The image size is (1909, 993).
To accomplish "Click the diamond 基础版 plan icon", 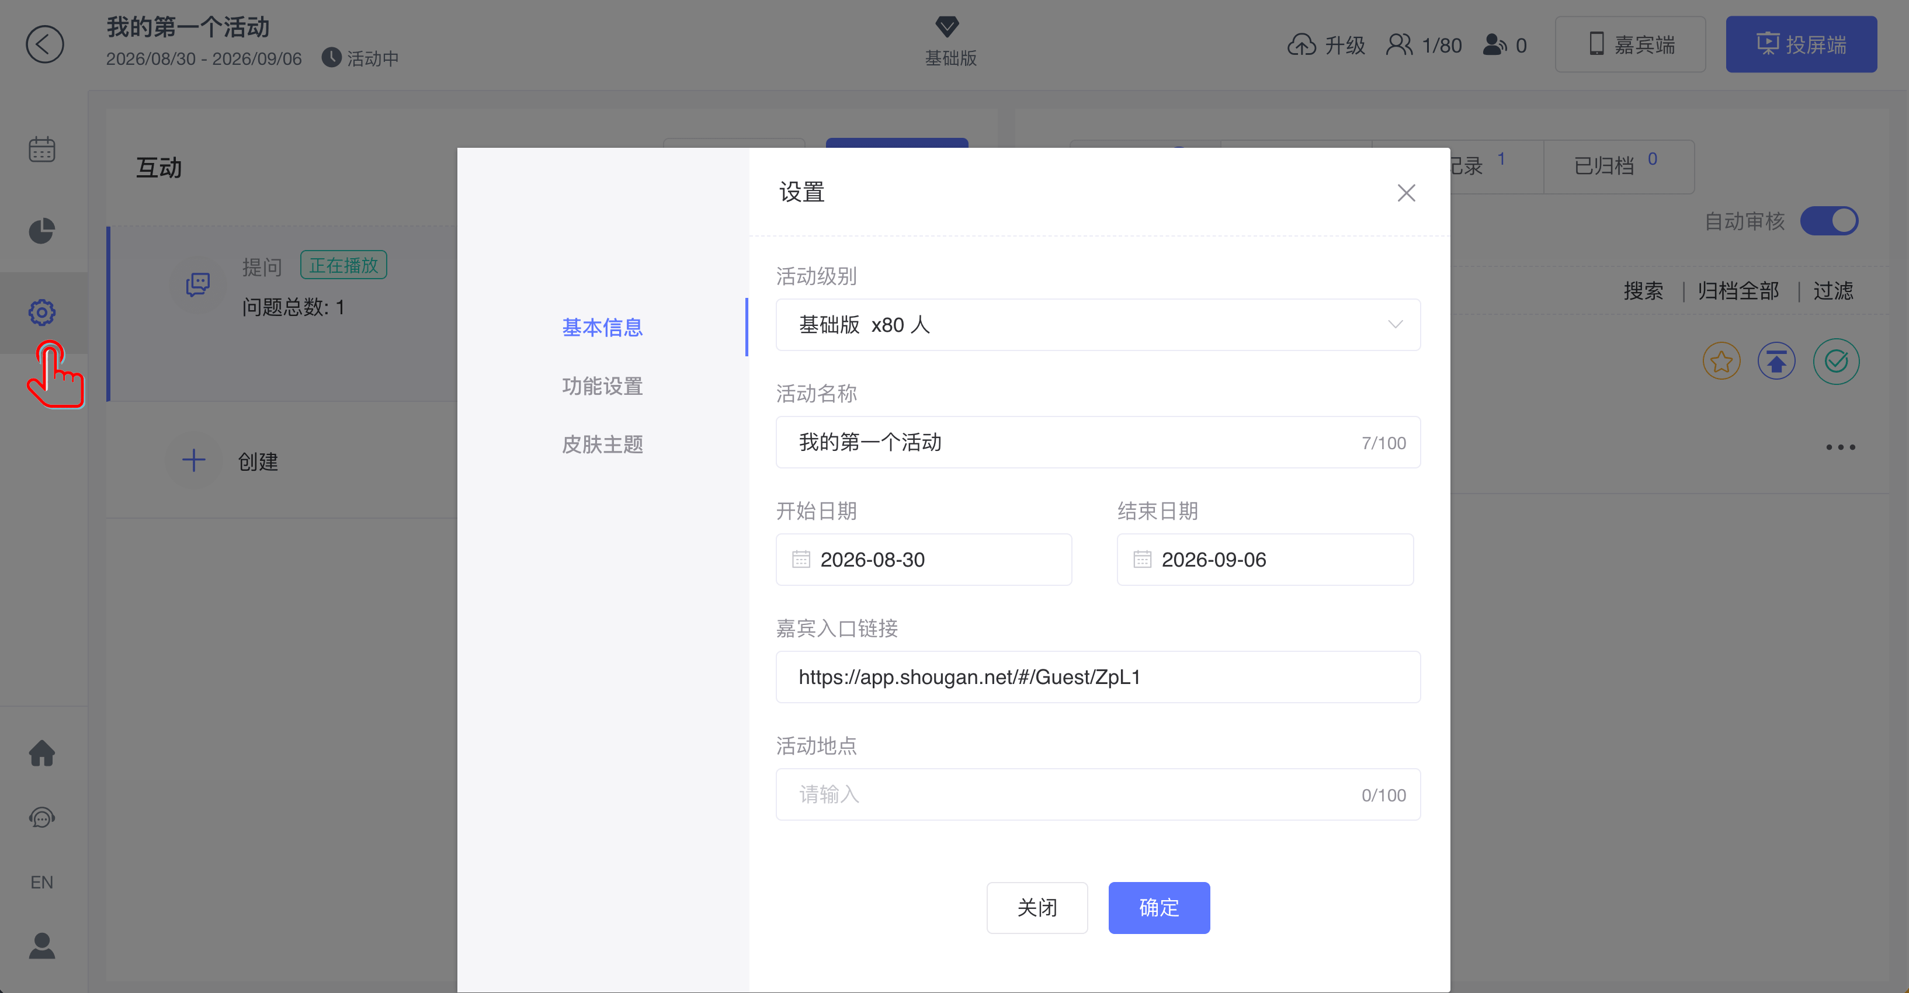I will 947,27.
